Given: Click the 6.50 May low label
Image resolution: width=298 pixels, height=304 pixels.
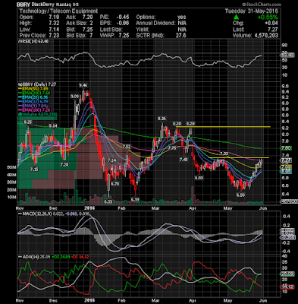Looking at the screenshot, I should (240, 195).
